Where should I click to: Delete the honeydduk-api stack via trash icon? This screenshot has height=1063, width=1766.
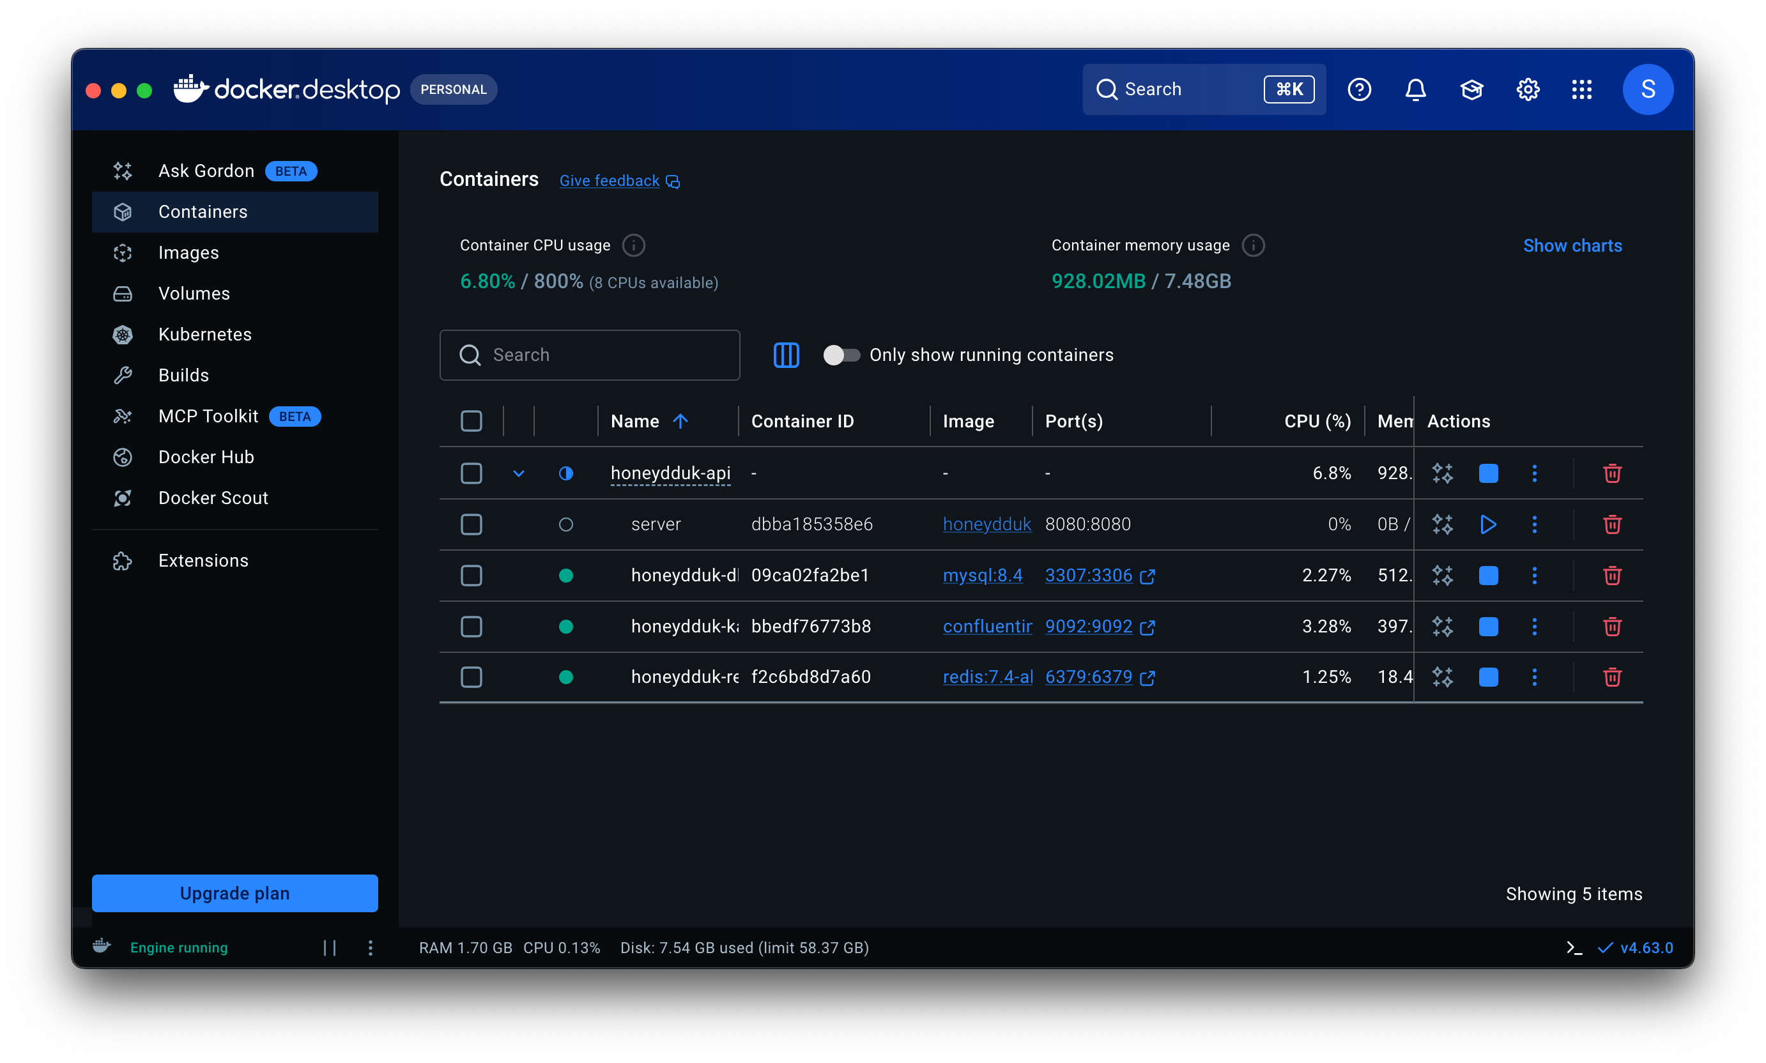pos(1612,473)
